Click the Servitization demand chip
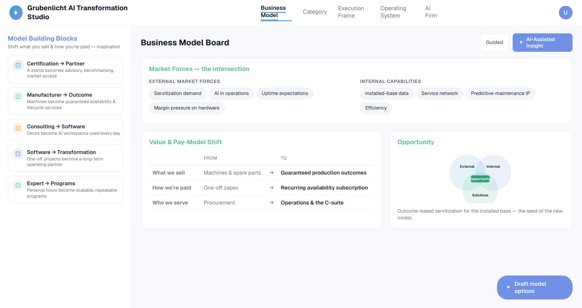The height and width of the screenshot is (308, 582). coord(178,93)
